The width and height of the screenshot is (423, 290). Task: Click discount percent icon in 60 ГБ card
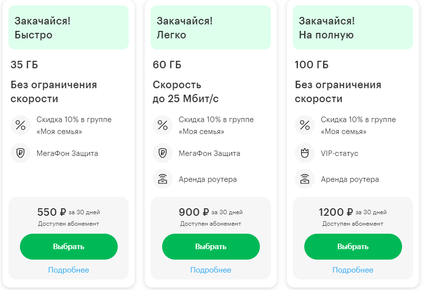pos(163,125)
